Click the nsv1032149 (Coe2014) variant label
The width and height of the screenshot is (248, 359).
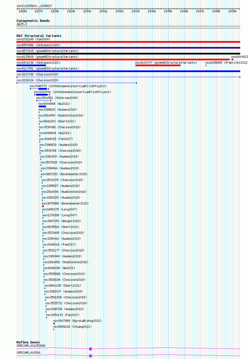coord(33,39)
